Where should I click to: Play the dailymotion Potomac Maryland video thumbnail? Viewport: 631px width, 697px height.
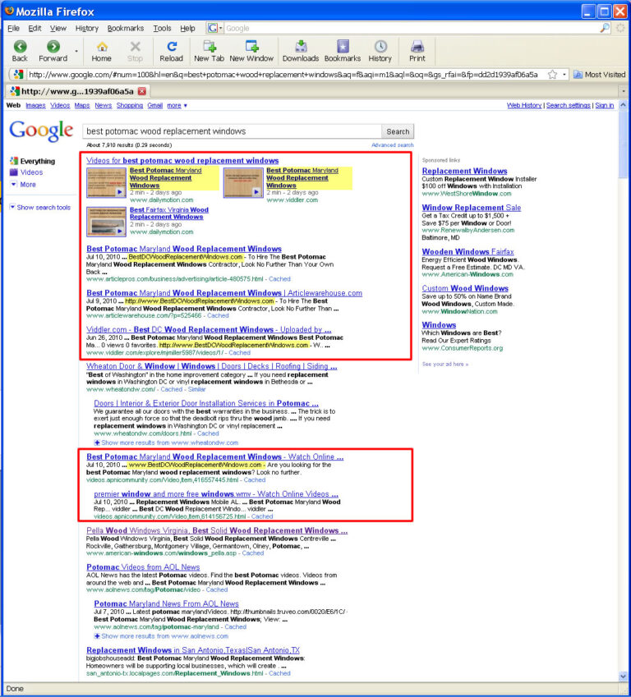(106, 182)
